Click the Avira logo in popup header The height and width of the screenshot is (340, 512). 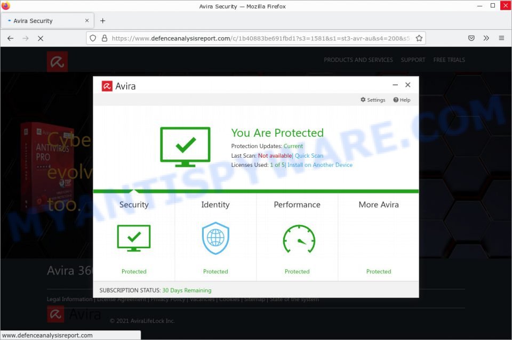tap(118, 86)
